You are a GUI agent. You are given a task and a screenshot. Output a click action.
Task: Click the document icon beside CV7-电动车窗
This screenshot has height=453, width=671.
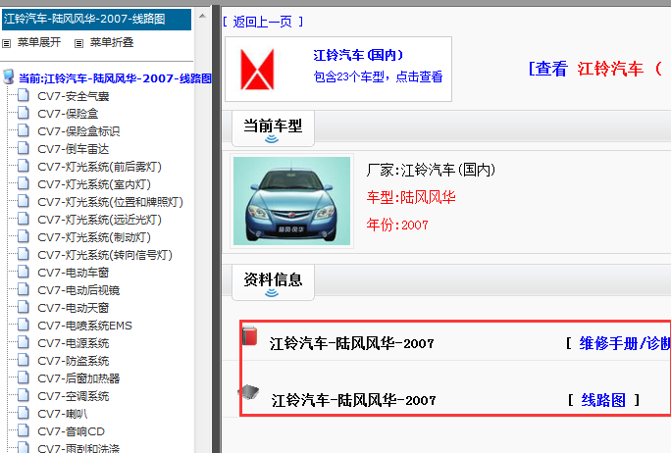[x=24, y=272]
